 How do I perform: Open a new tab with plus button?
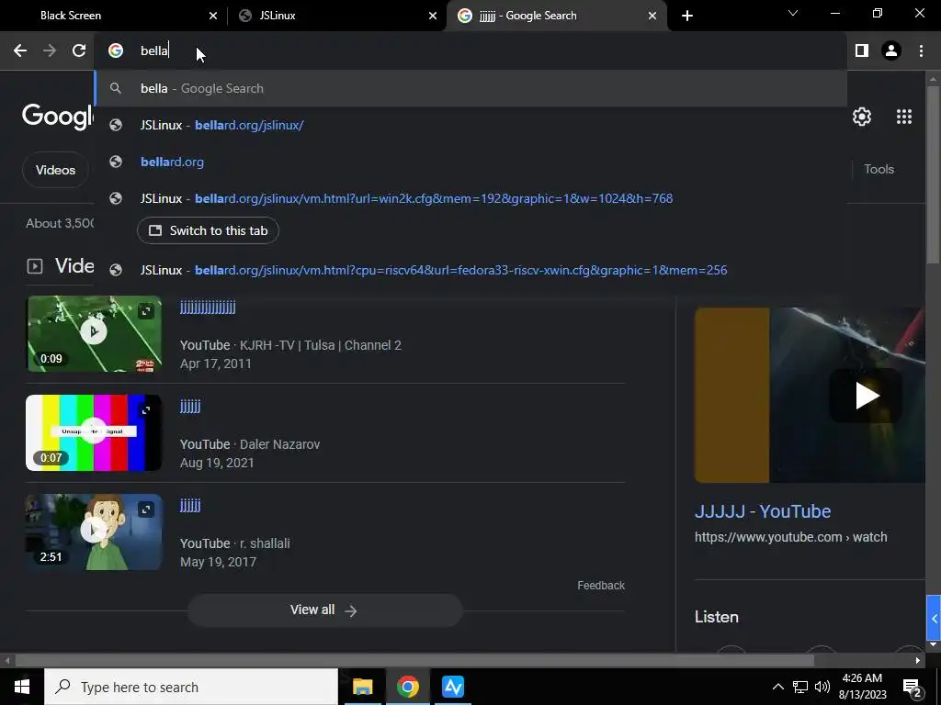687,16
